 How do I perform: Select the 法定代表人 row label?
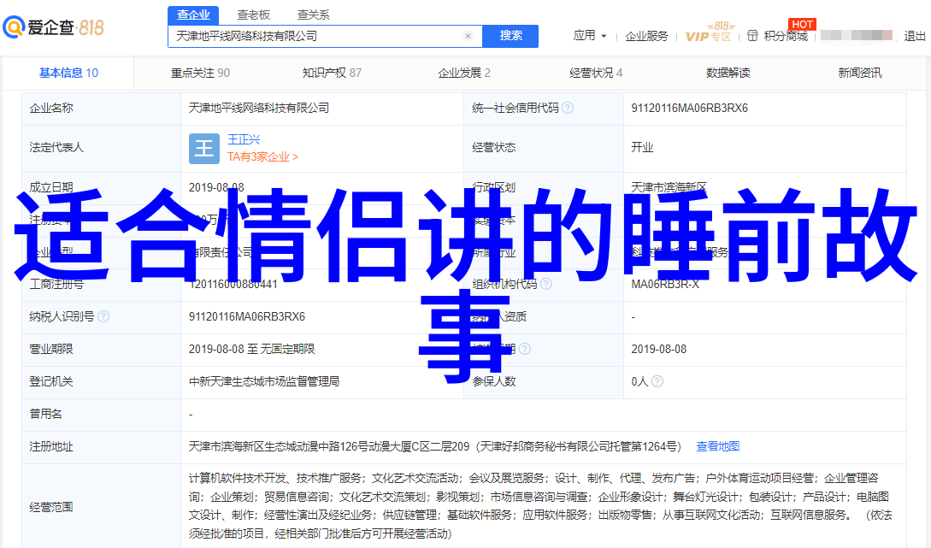[56, 147]
